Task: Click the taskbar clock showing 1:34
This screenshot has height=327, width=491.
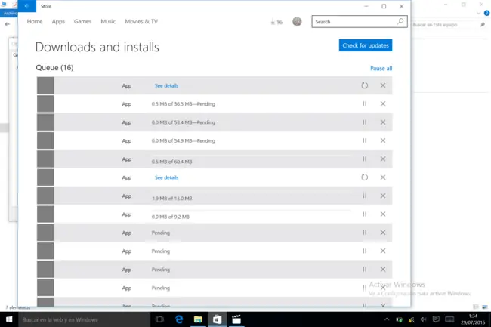Action: pos(473,319)
